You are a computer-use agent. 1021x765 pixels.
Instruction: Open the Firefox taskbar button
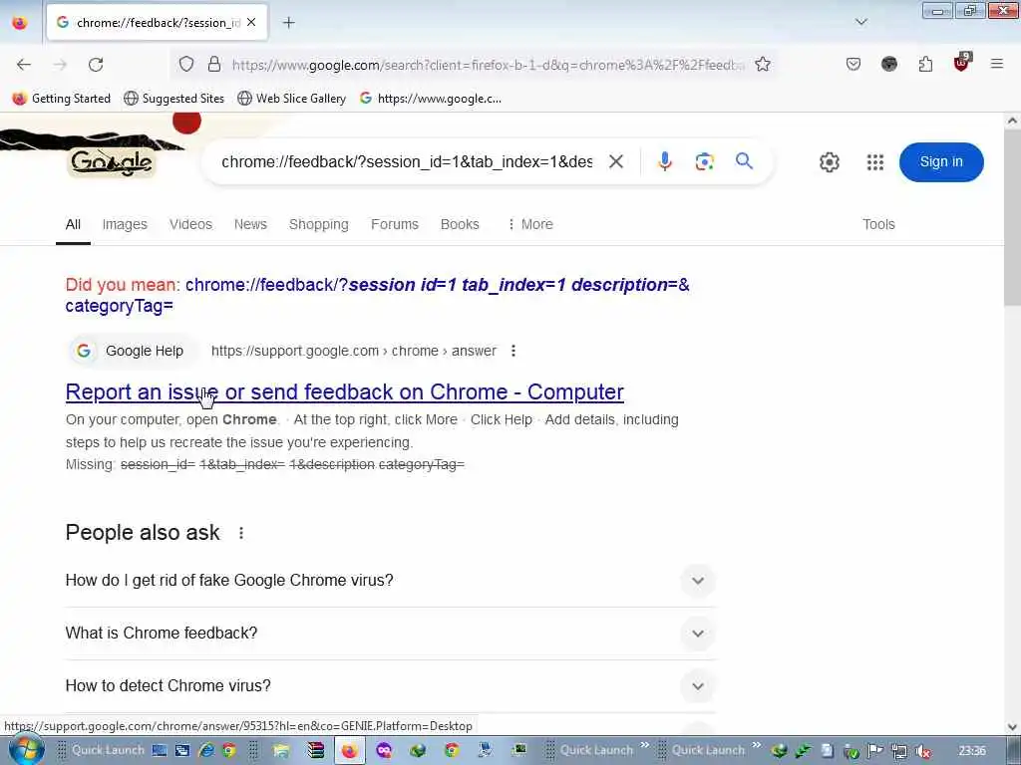coord(350,750)
